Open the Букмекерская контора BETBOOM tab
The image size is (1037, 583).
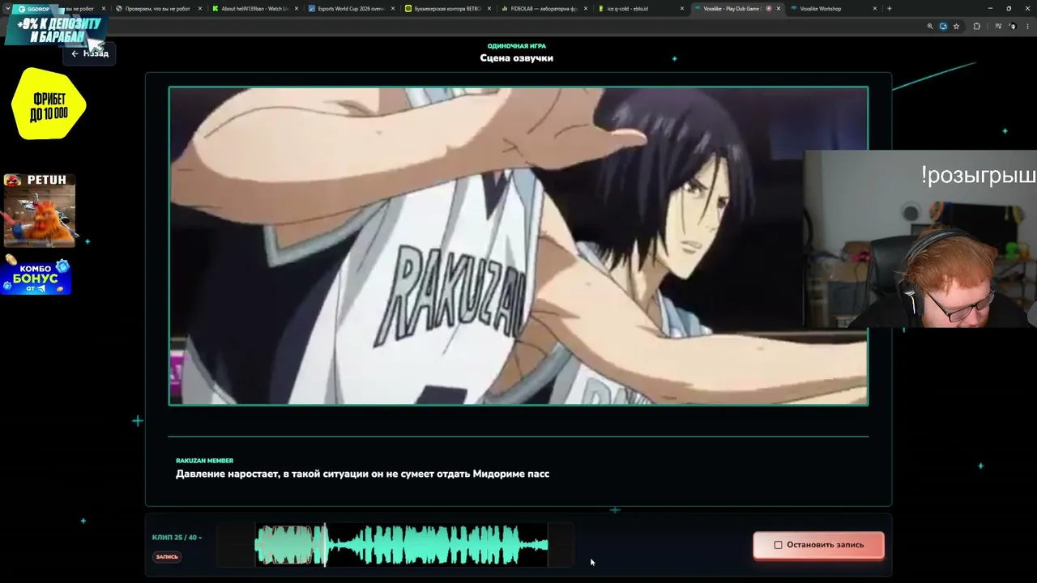click(446, 9)
